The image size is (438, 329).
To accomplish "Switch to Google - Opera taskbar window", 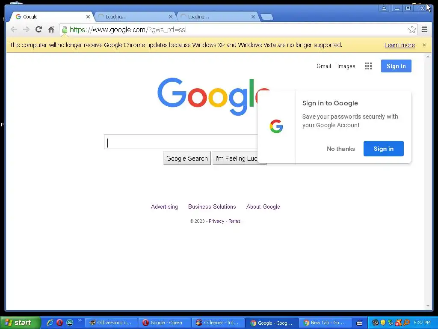I will 165,323.
